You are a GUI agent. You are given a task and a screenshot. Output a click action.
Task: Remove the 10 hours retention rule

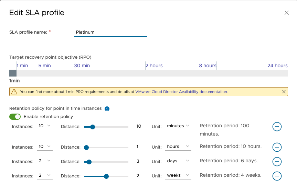click(277, 147)
